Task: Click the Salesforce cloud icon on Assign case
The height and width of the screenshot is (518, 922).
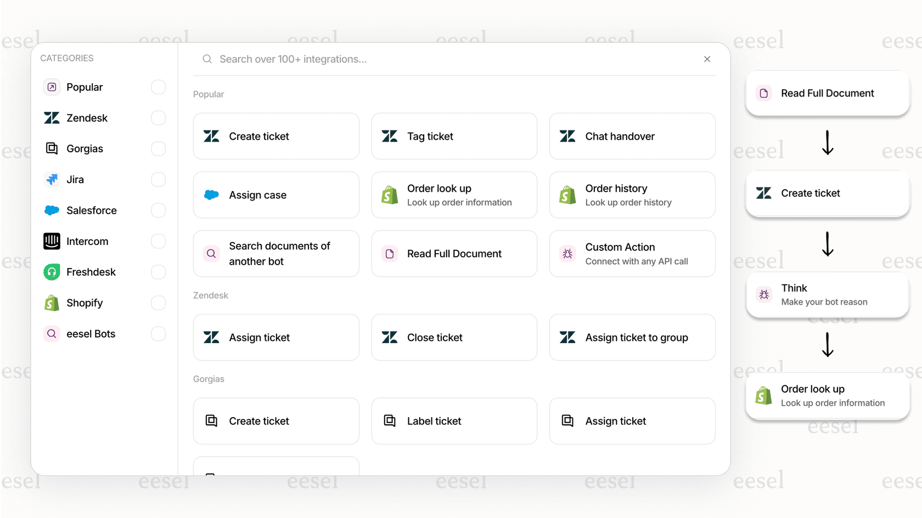Action: click(211, 195)
